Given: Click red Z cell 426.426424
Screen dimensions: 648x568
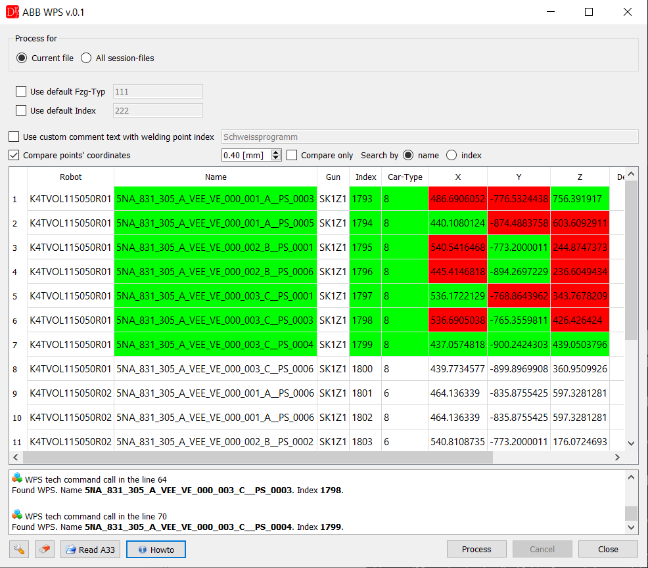Looking at the screenshot, I should coord(580,320).
